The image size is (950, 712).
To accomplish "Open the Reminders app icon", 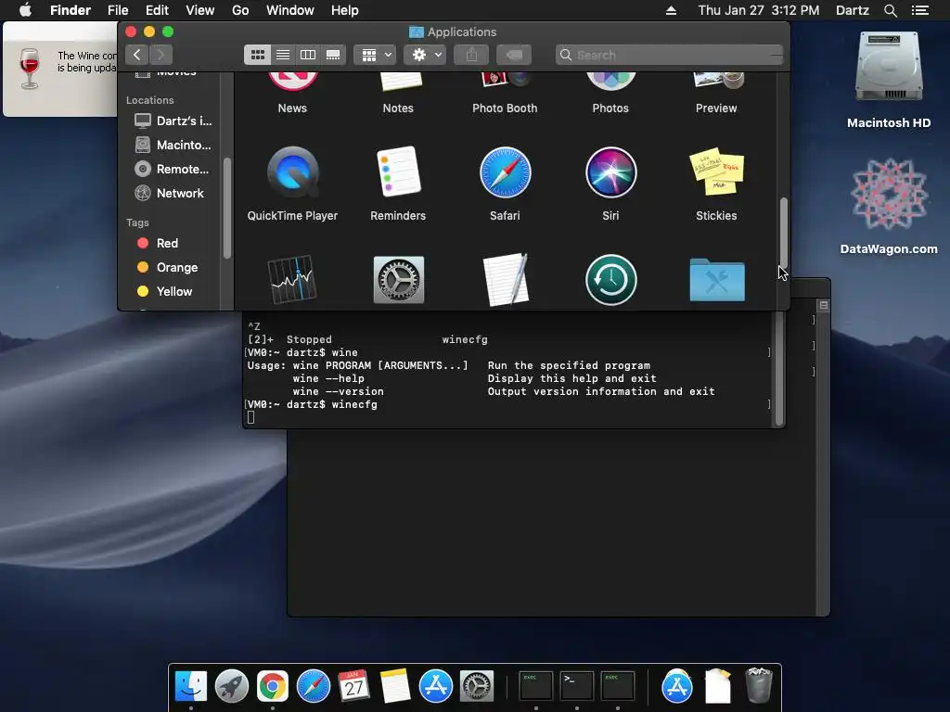I will point(398,172).
